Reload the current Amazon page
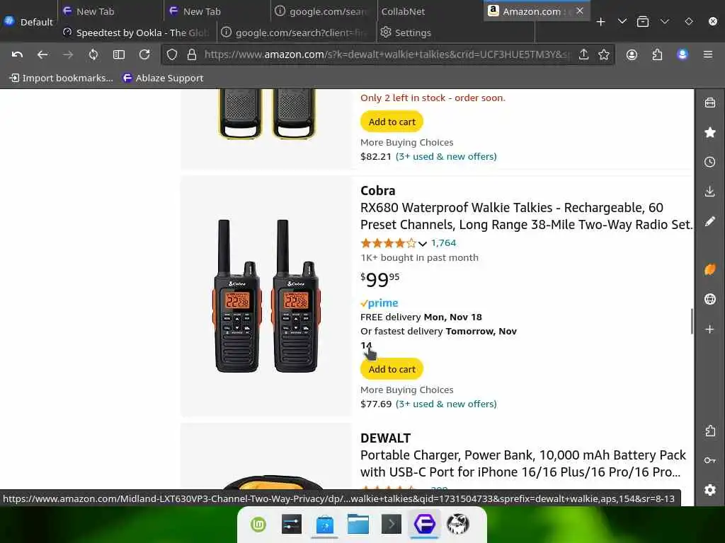Image resolution: width=725 pixels, height=543 pixels. tap(144, 54)
